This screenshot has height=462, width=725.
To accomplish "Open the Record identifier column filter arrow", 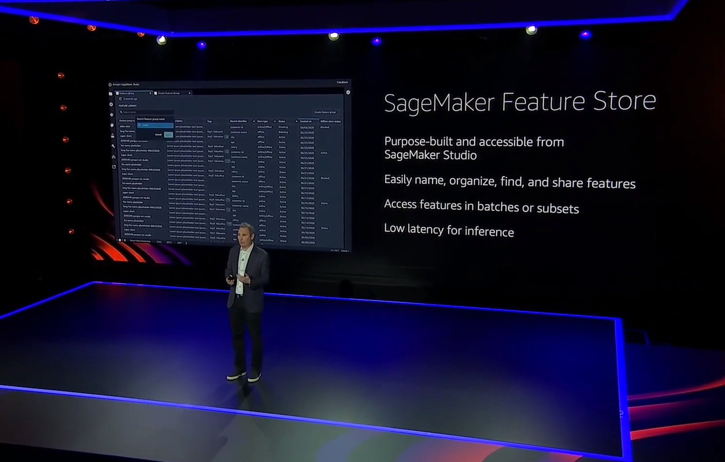I will point(254,121).
